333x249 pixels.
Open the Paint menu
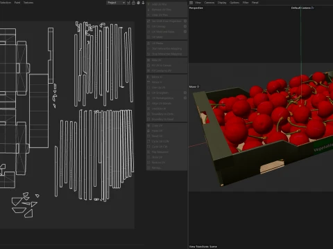point(17,3)
